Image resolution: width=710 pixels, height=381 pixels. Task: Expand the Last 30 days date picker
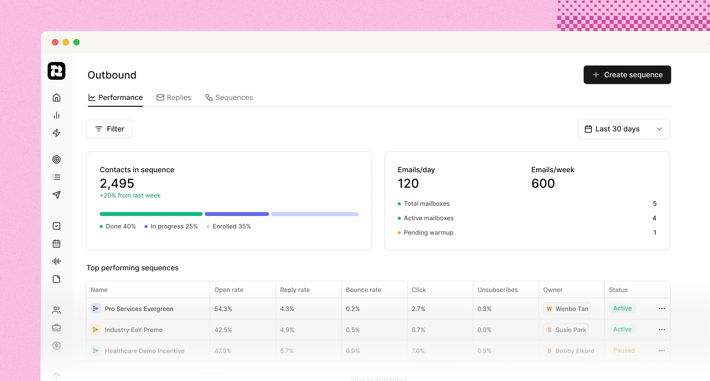point(623,129)
